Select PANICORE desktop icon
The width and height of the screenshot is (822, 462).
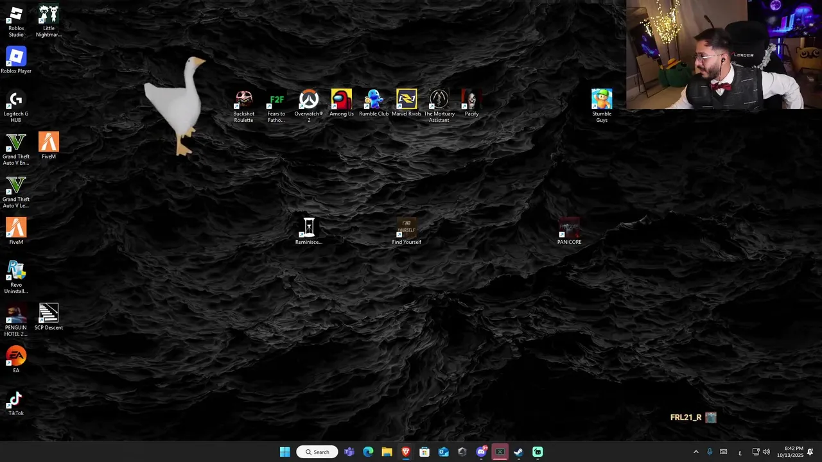click(x=569, y=232)
